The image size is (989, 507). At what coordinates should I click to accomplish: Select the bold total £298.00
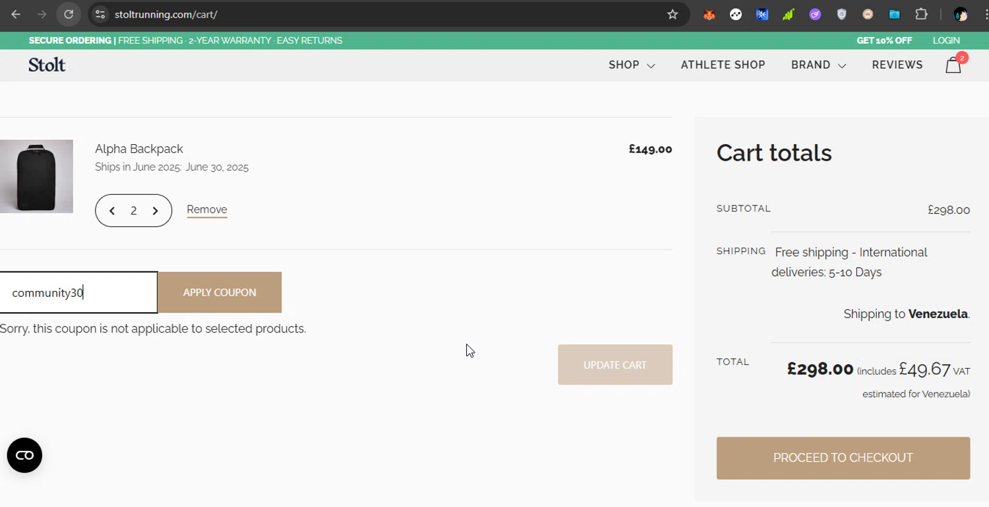coord(820,369)
